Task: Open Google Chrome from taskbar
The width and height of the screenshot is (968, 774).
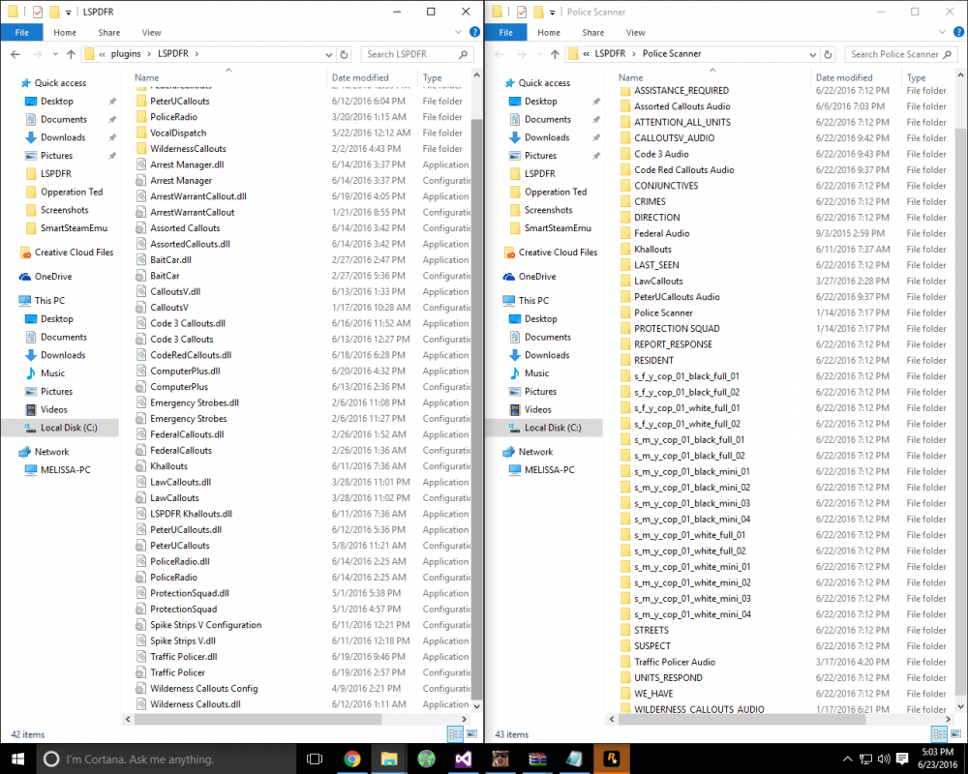Action: click(x=352, y=759)
